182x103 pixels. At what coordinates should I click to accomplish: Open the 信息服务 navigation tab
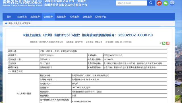click(48, 17)
